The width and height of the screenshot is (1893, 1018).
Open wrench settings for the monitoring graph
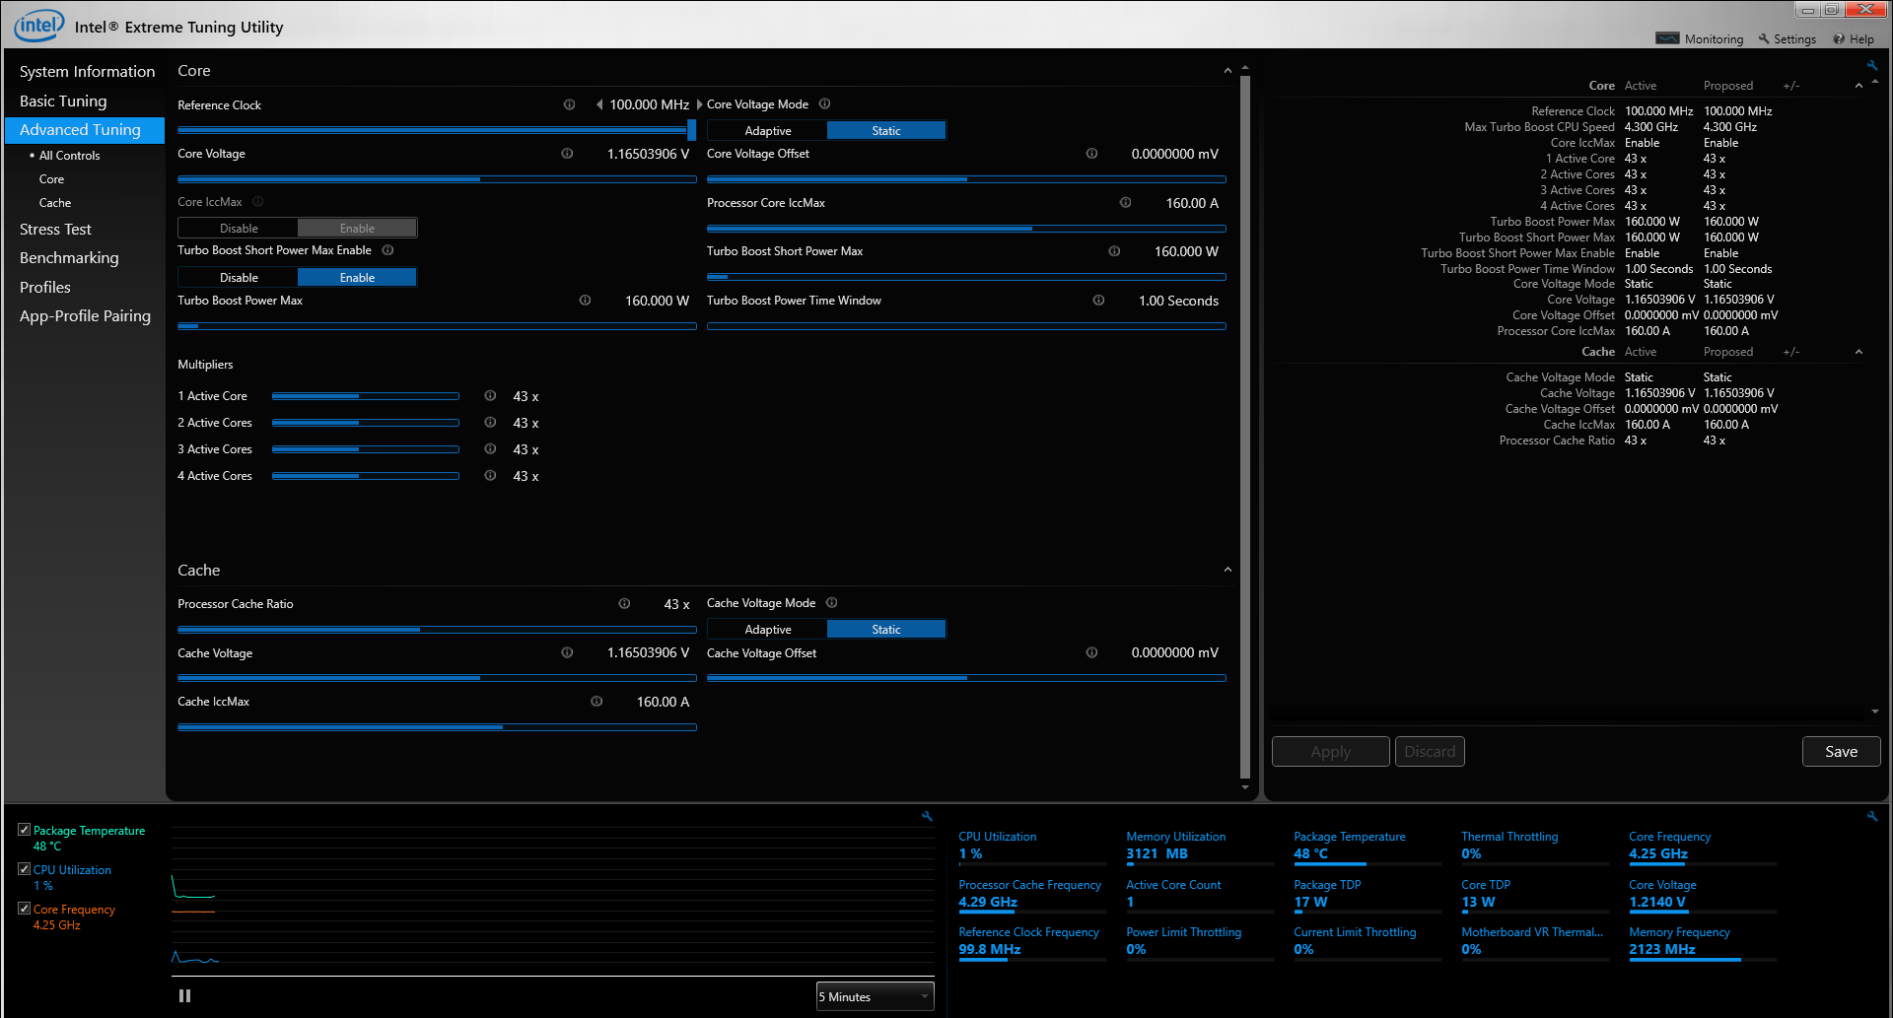pyautogui.click(x=927, y=816)
